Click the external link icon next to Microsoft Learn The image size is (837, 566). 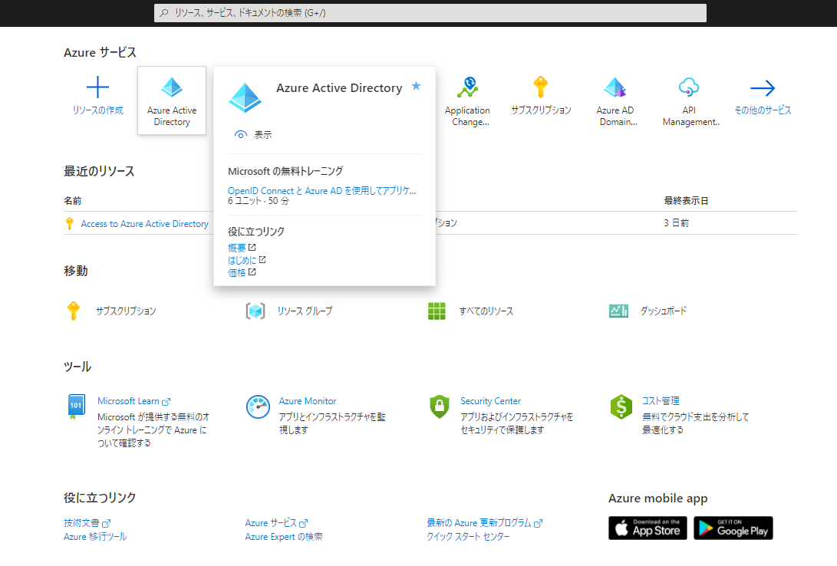(166, 402)
